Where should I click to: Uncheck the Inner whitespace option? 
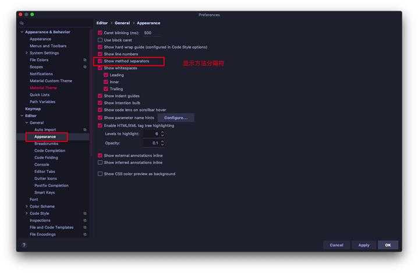click(106, 82)
